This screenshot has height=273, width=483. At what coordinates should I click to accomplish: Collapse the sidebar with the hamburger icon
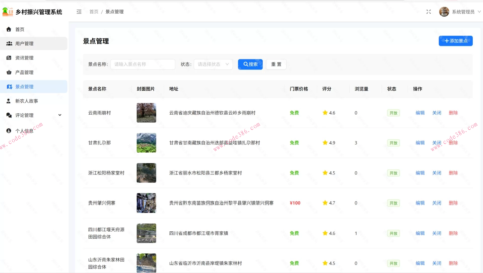pos(79,12)
